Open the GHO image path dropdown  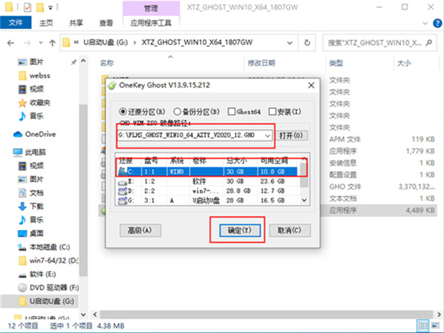(x=267, y=135)
